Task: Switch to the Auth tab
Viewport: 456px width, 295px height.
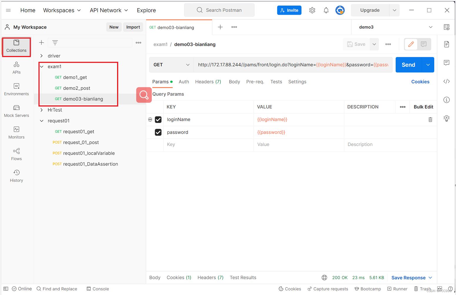Action: (x=184, y=82)
